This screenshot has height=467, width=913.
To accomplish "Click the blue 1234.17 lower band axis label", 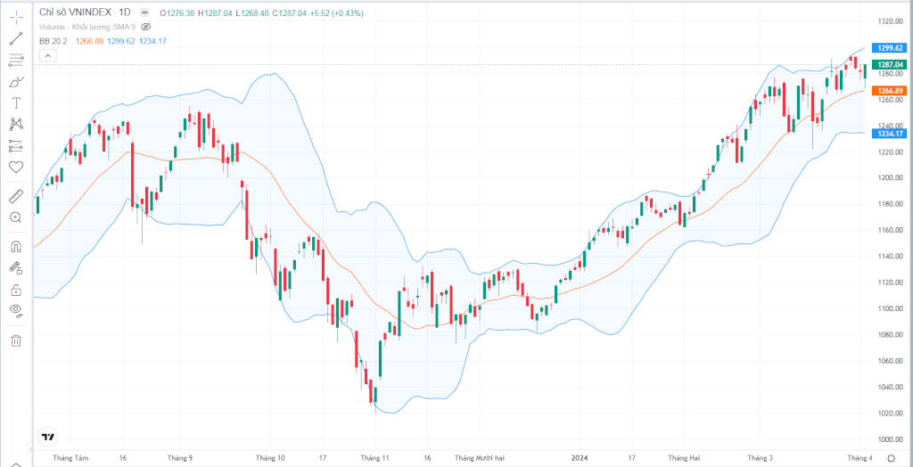I will [x=888, y=134].
